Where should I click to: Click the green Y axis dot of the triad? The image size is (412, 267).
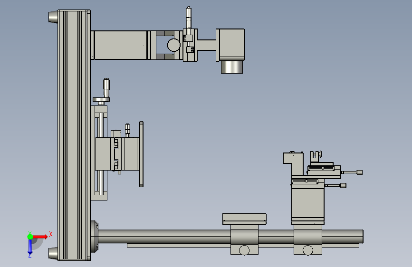pos(30,237)
